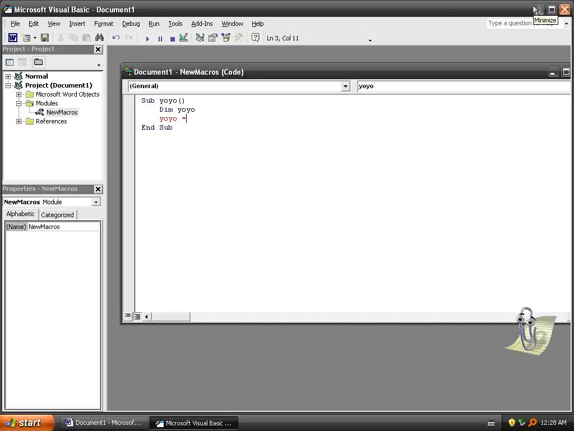The width and height of the screenshot is (574, 431).
Task: Click the Cut scissors icon
Action: 61,38
